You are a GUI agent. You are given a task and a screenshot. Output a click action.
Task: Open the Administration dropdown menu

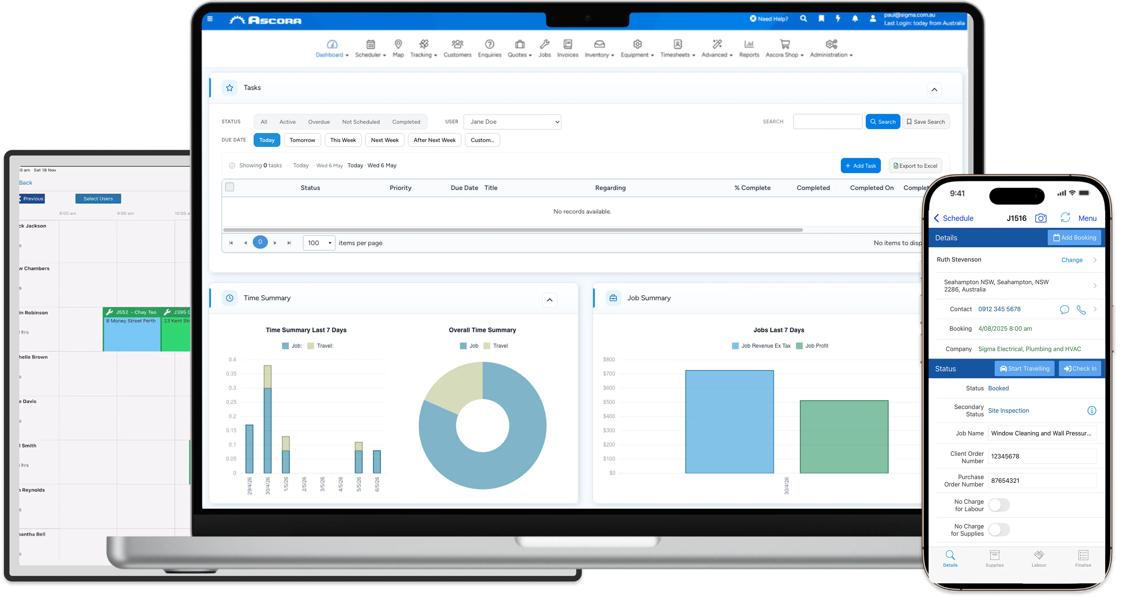click(831, 48)
